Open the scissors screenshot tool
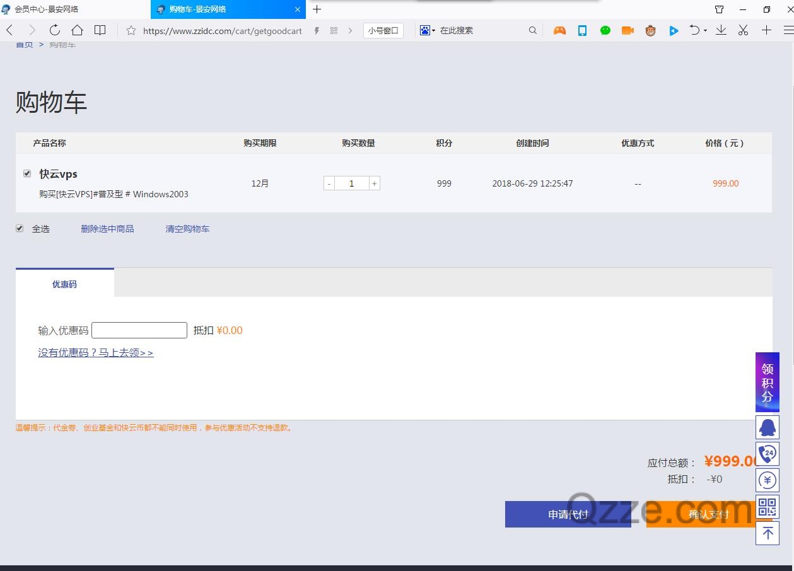The height and width of the screenshot is (571, 794). click(744, 30)
